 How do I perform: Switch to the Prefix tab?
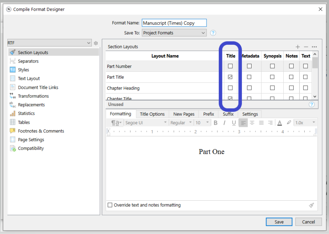click(x=208, y=114)
